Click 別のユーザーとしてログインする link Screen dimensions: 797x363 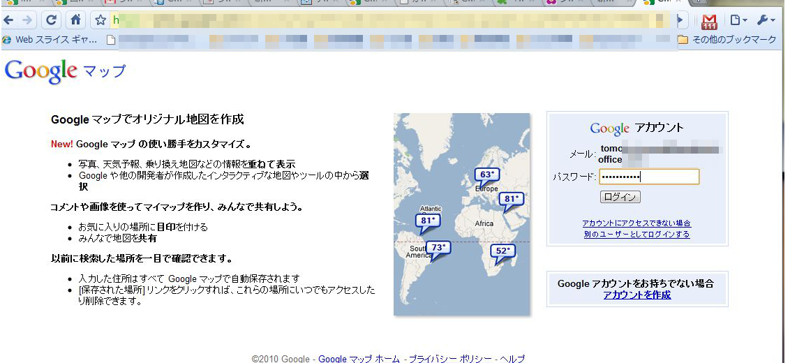(637, 235)
